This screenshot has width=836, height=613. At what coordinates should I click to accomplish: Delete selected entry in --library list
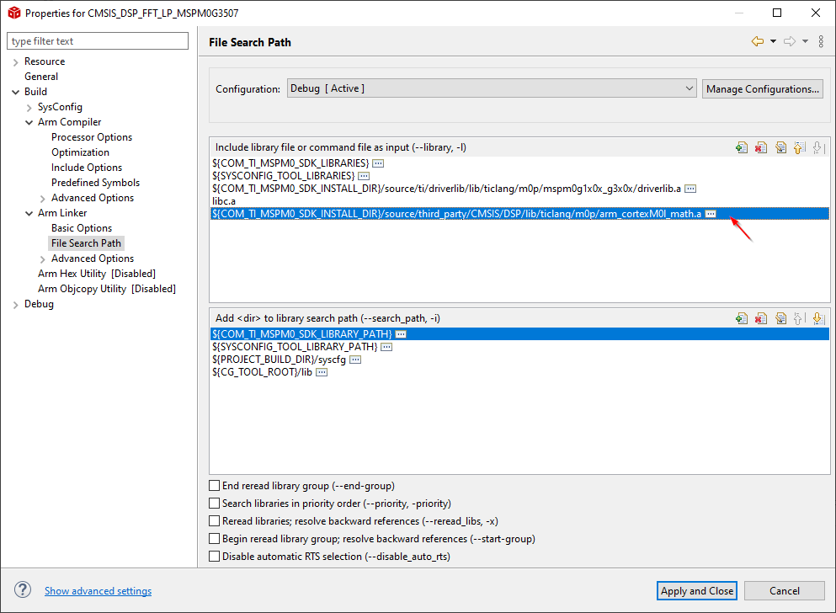click(x=761, y=147)
